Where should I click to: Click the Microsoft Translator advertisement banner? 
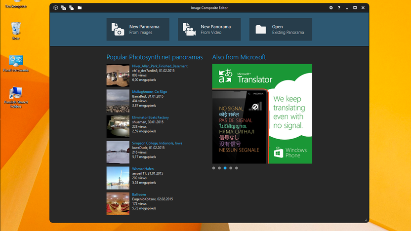pyautogui.click(x=262, y=114)
